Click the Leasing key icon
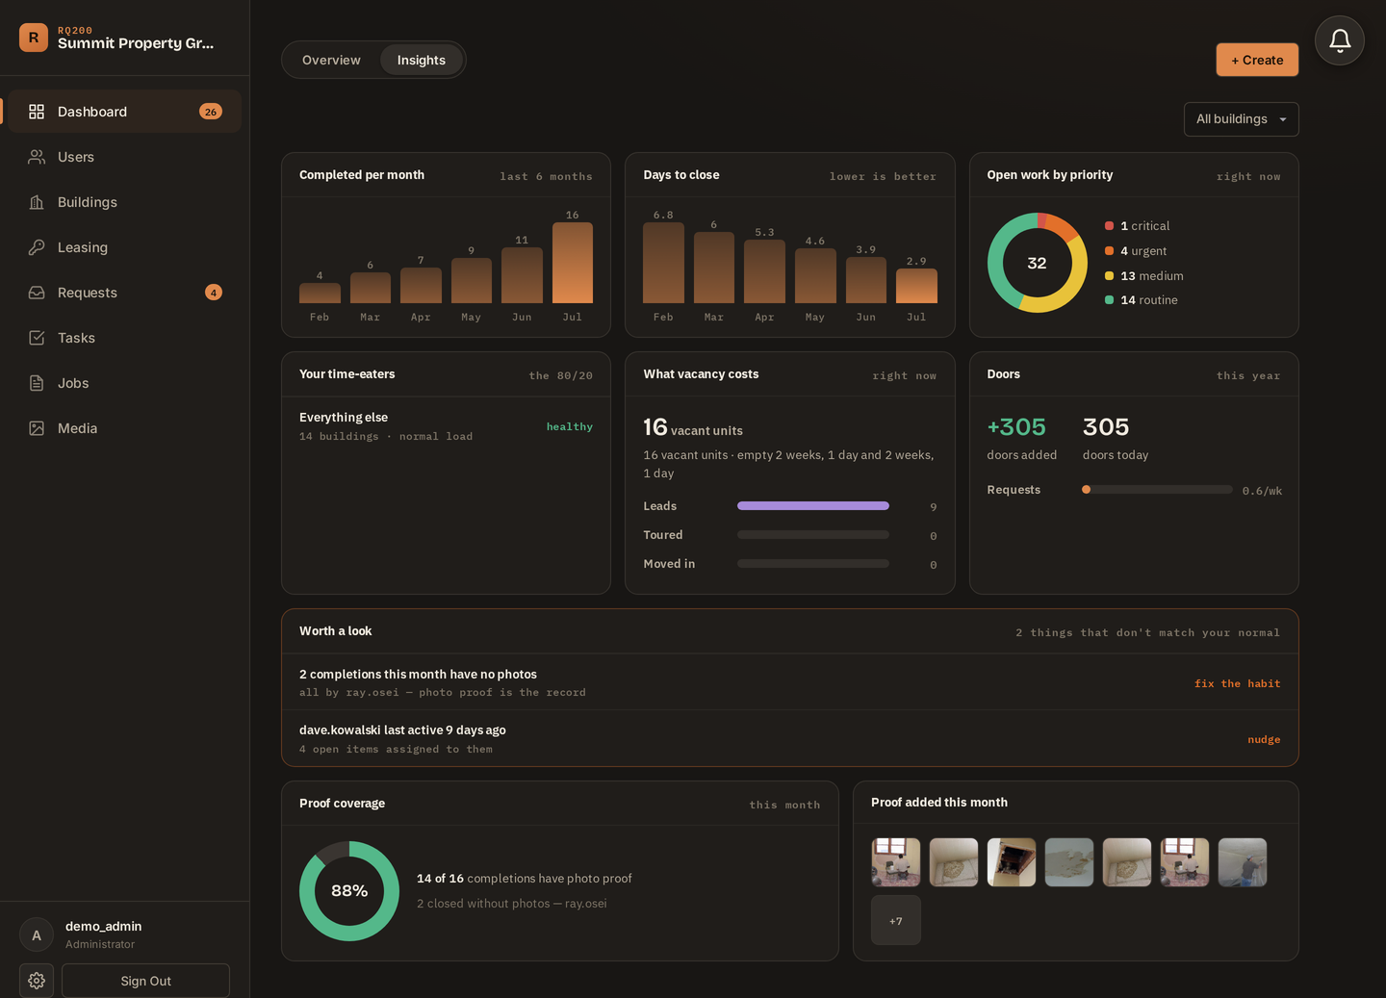This screenshot has height=998, width=1386. 37,247
